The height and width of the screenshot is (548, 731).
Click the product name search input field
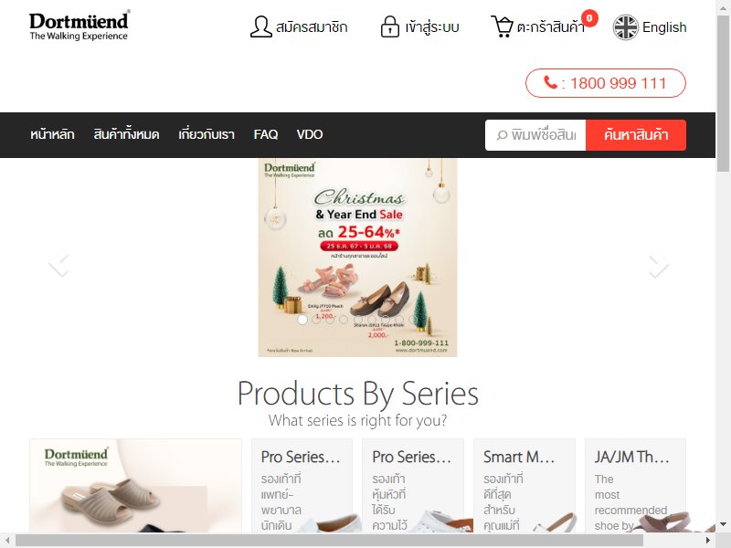535,135
